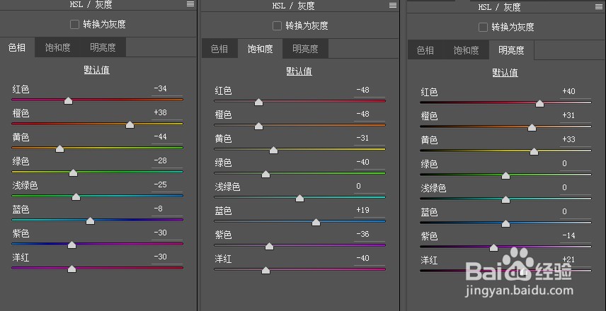Click the 橙色 luminance slider handle
Image resolution: width=606 pixels, height=311 pixels.
(532, 127)
